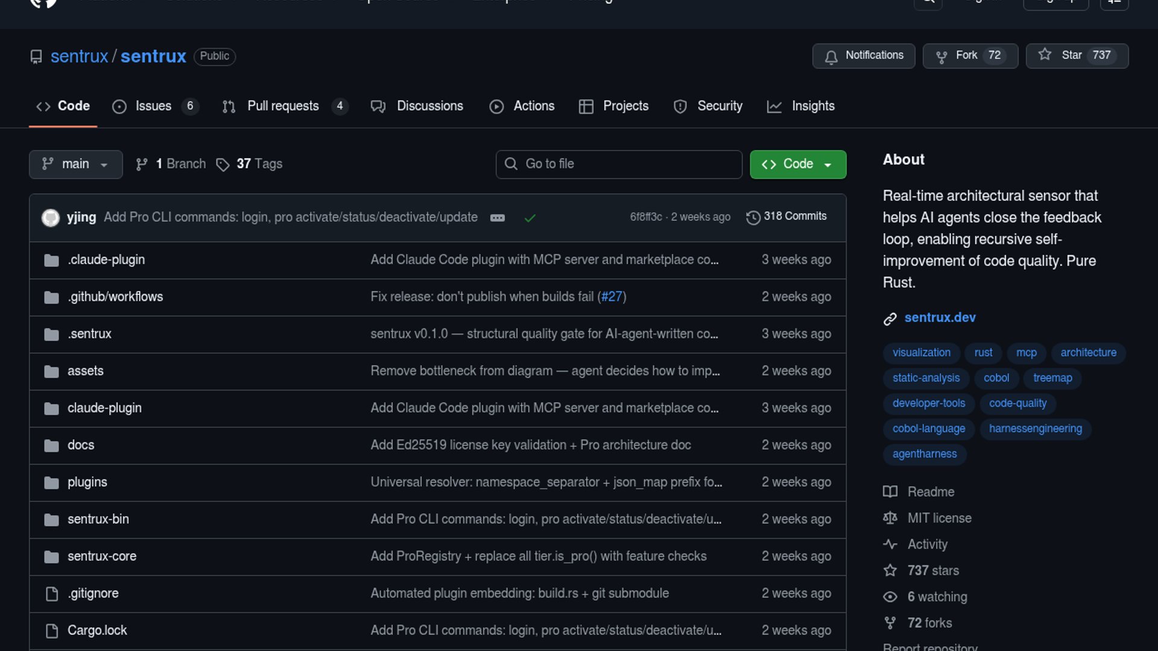Open the main branch dropdown
Screen dimensions: 1158x651
coord(75,164)
